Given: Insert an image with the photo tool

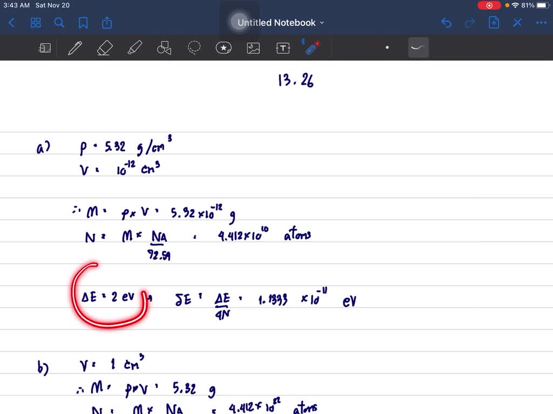Looking at the screenshot, I should pos(253,47).
